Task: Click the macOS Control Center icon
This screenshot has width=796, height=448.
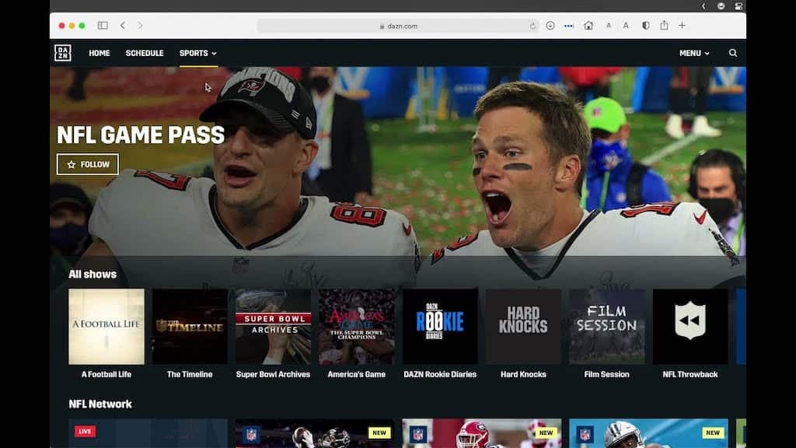Action: (738, 6)
